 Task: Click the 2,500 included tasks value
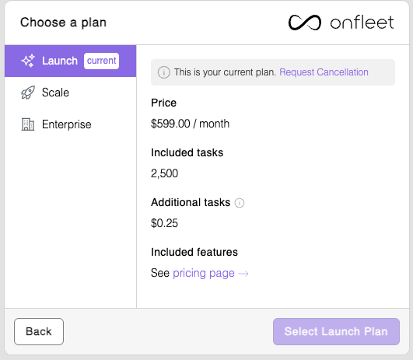click(x=164, y=173)
